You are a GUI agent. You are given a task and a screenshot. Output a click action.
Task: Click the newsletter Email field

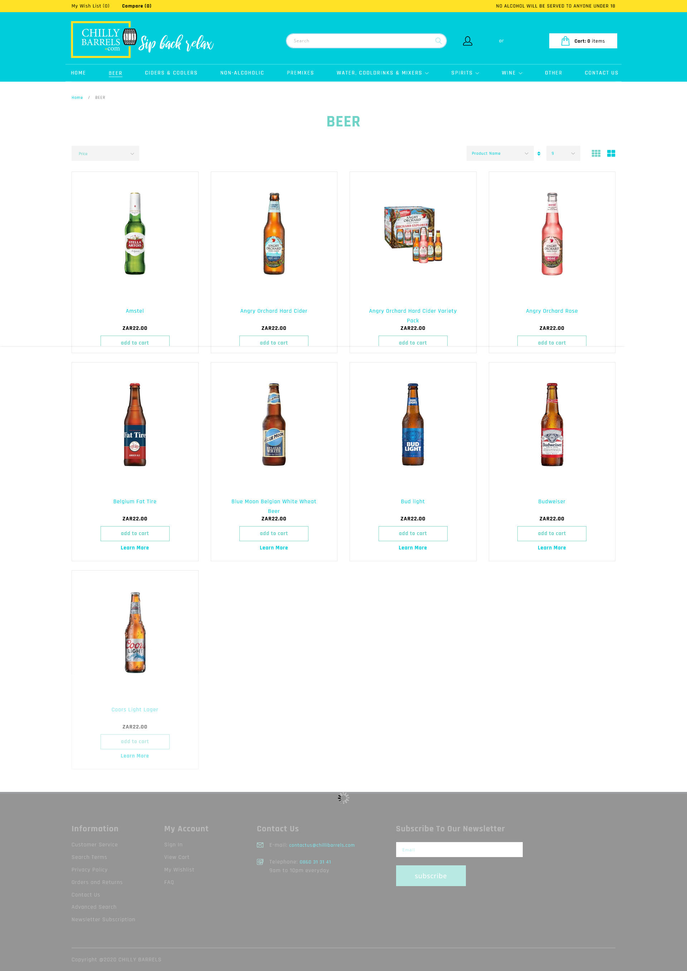[459, 850]
